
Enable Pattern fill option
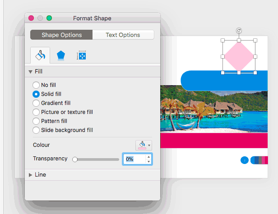(x=36, y=121)
